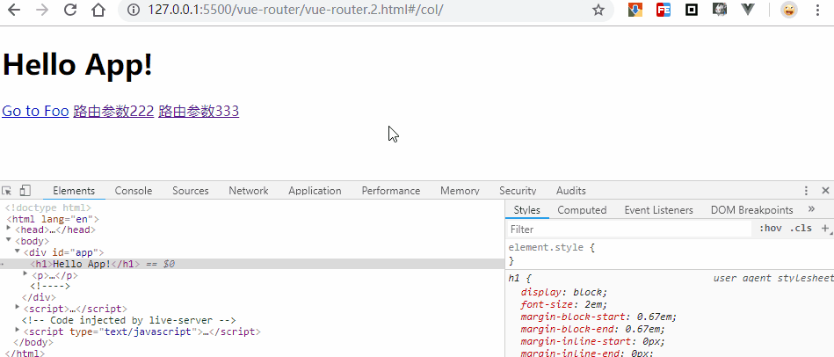Select the <!----> comment node

[50, 287]
